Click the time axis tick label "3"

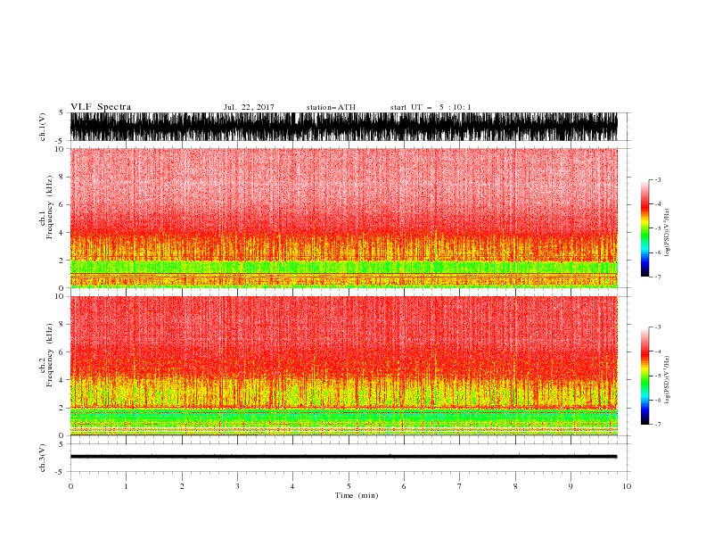237,486
